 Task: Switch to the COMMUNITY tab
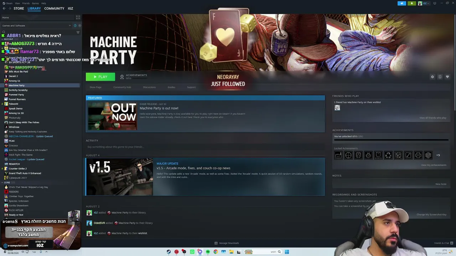point(54,9)
